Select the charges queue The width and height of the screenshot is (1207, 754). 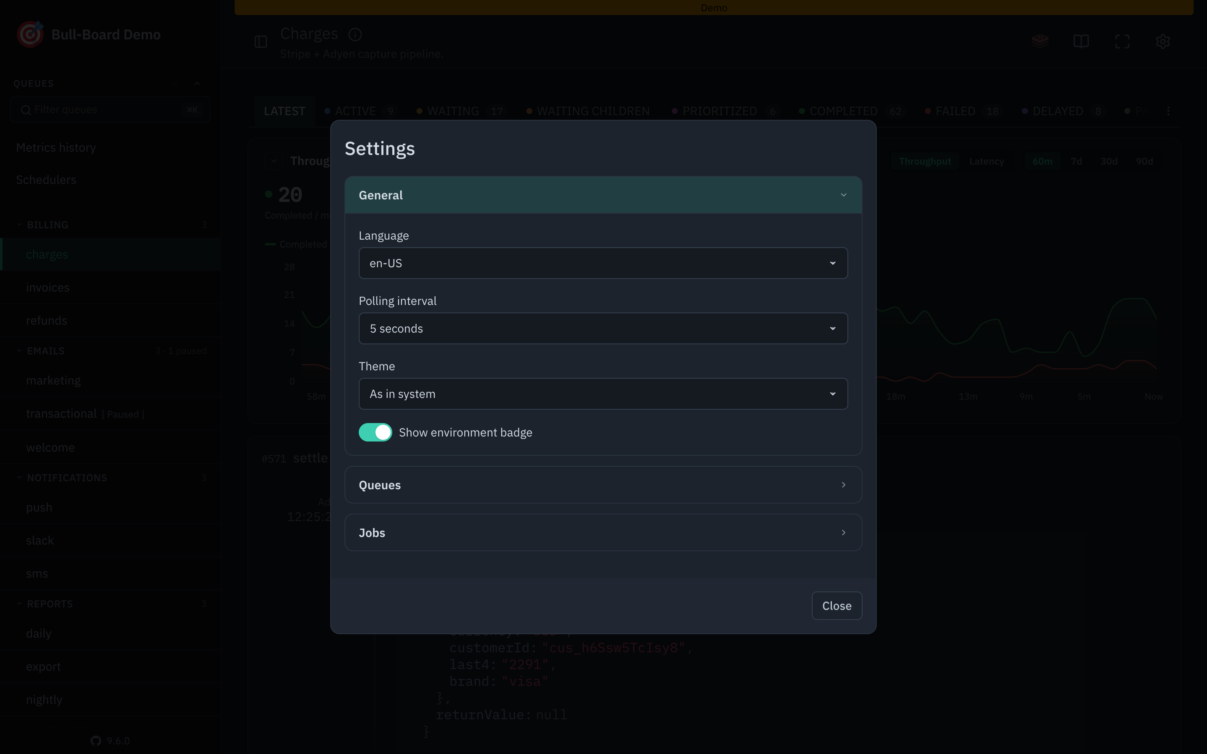(x=110, y=254)
